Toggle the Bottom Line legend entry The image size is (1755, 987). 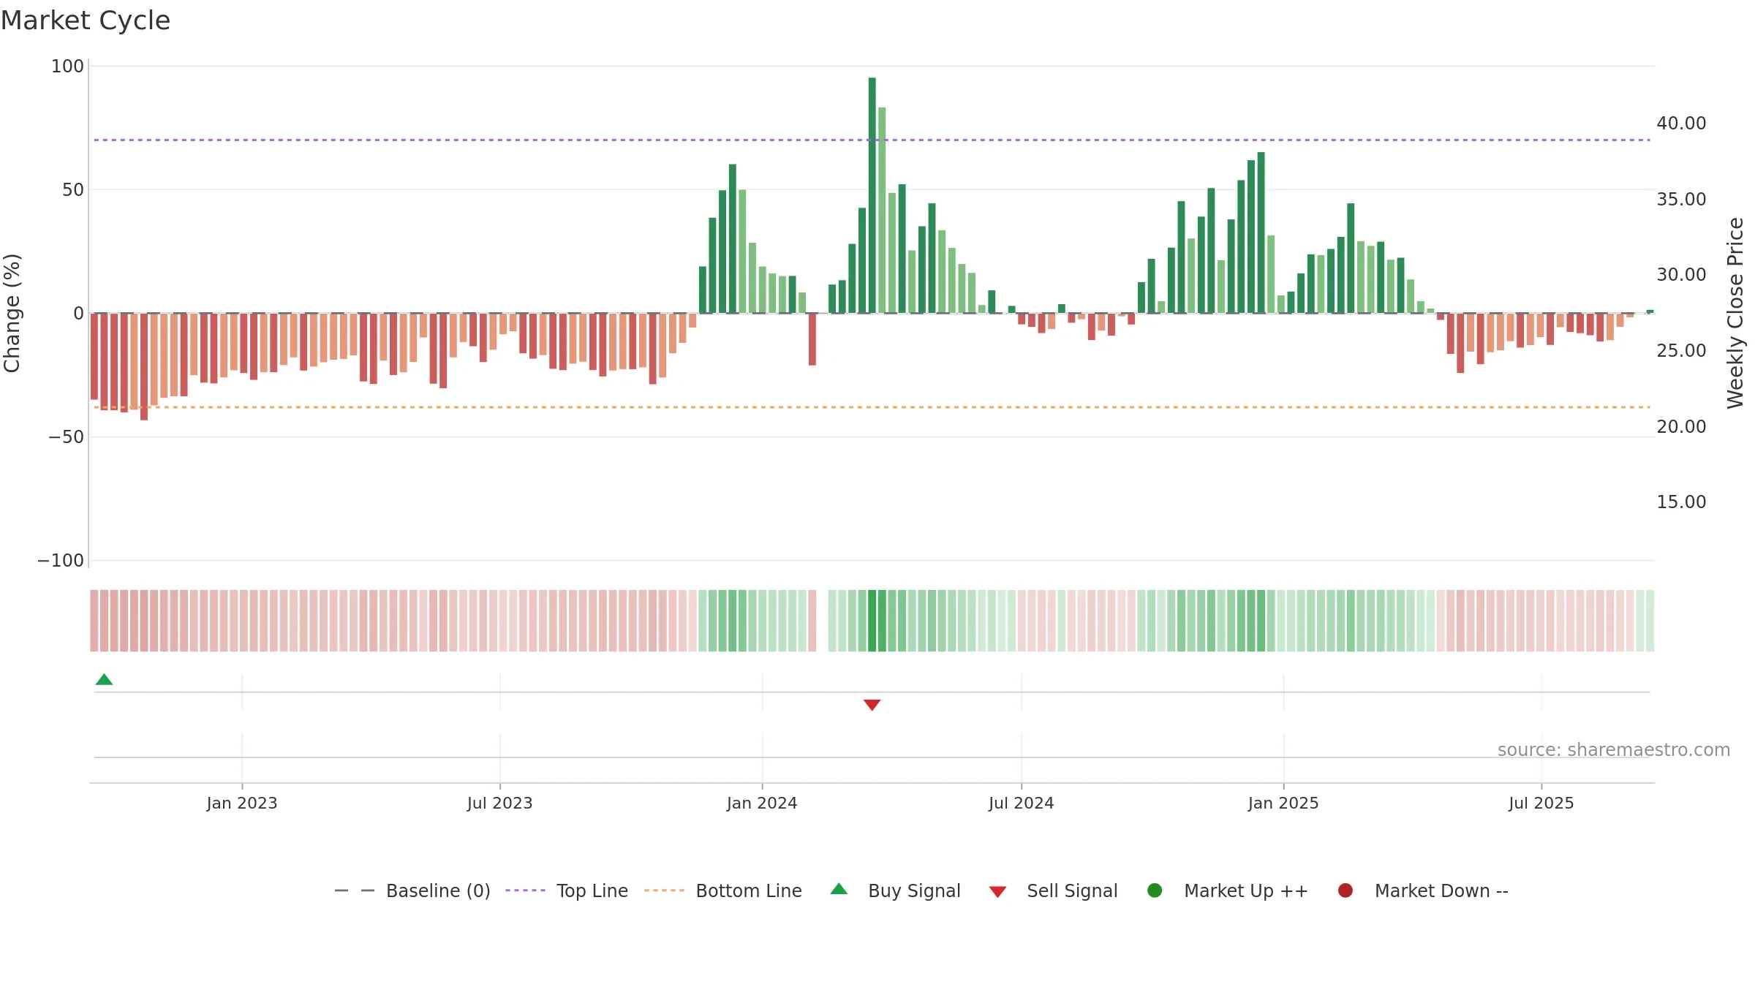tap(723, 890)
